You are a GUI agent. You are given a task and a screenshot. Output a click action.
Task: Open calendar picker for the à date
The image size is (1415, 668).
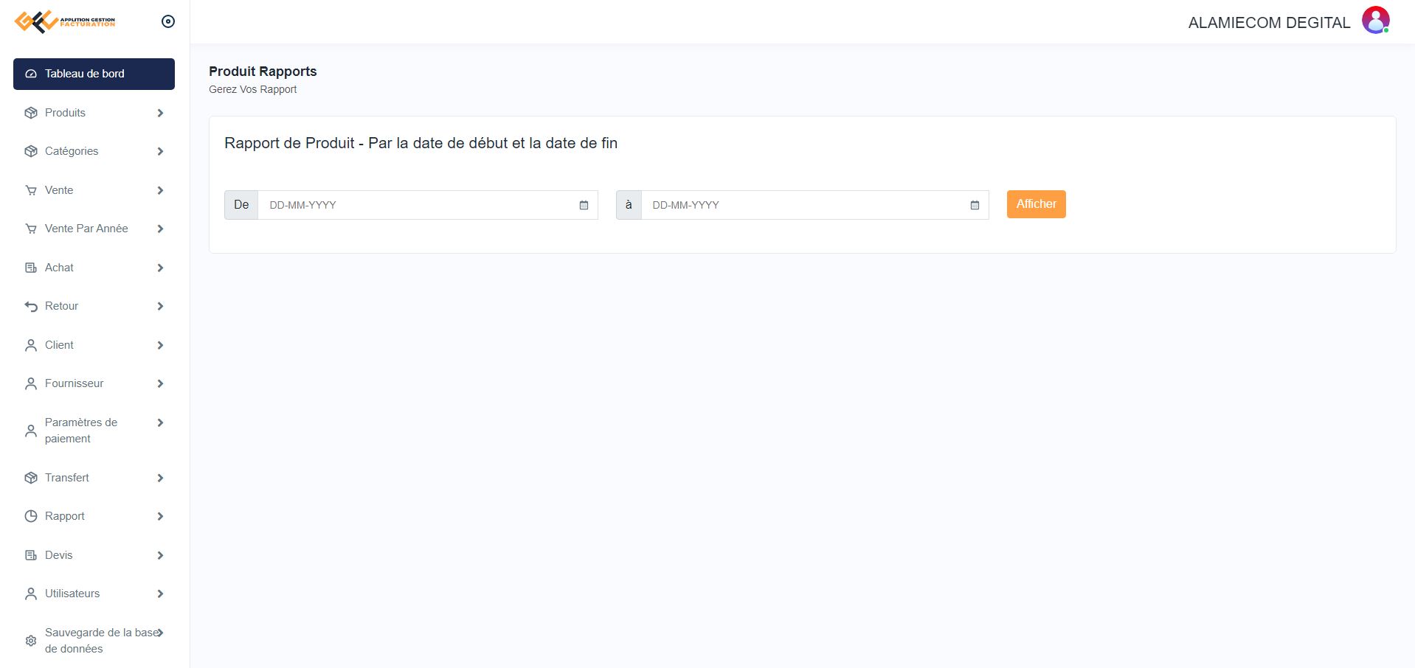coord(975,205)
